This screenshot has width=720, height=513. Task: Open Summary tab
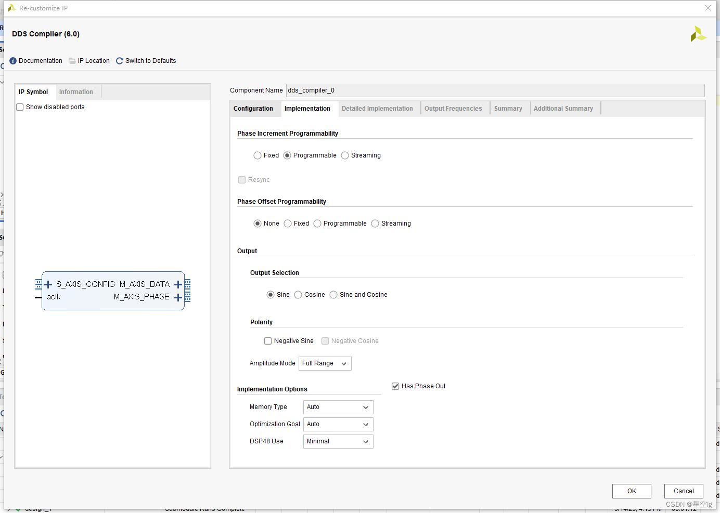pos(508,109)
